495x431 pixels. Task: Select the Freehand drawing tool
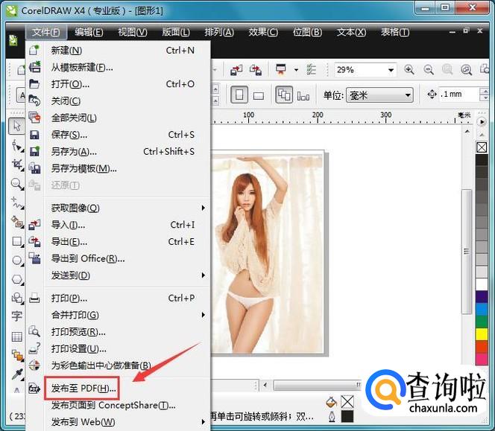[17, 202]
